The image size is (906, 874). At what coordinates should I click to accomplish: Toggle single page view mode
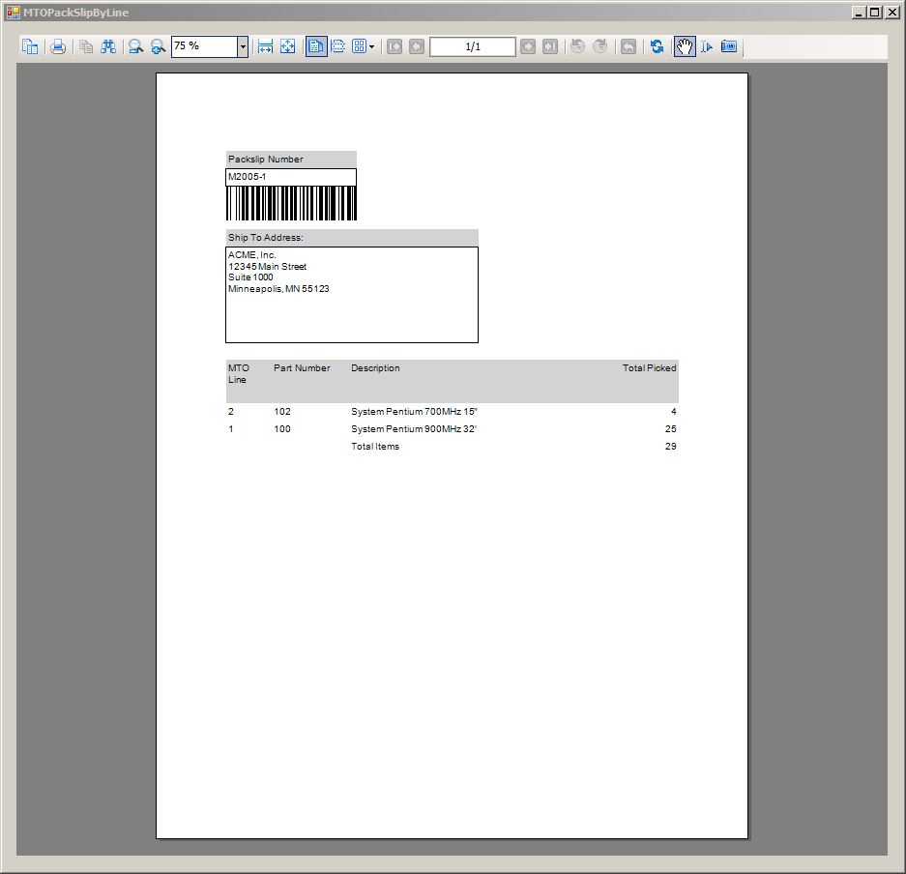tap(316, 46)
